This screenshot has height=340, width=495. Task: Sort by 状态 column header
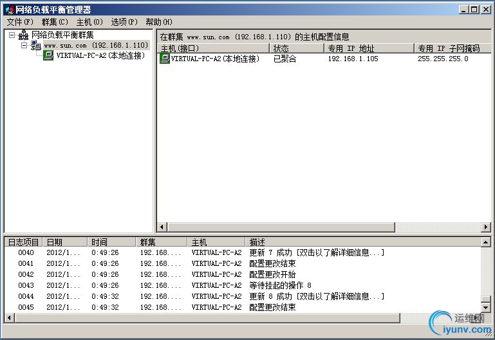point(297,48)
